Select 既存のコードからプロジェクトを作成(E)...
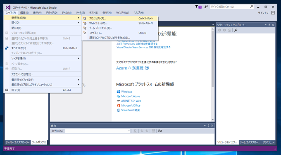The width and height of the screenshot is (281, 155). pos(120,38)
